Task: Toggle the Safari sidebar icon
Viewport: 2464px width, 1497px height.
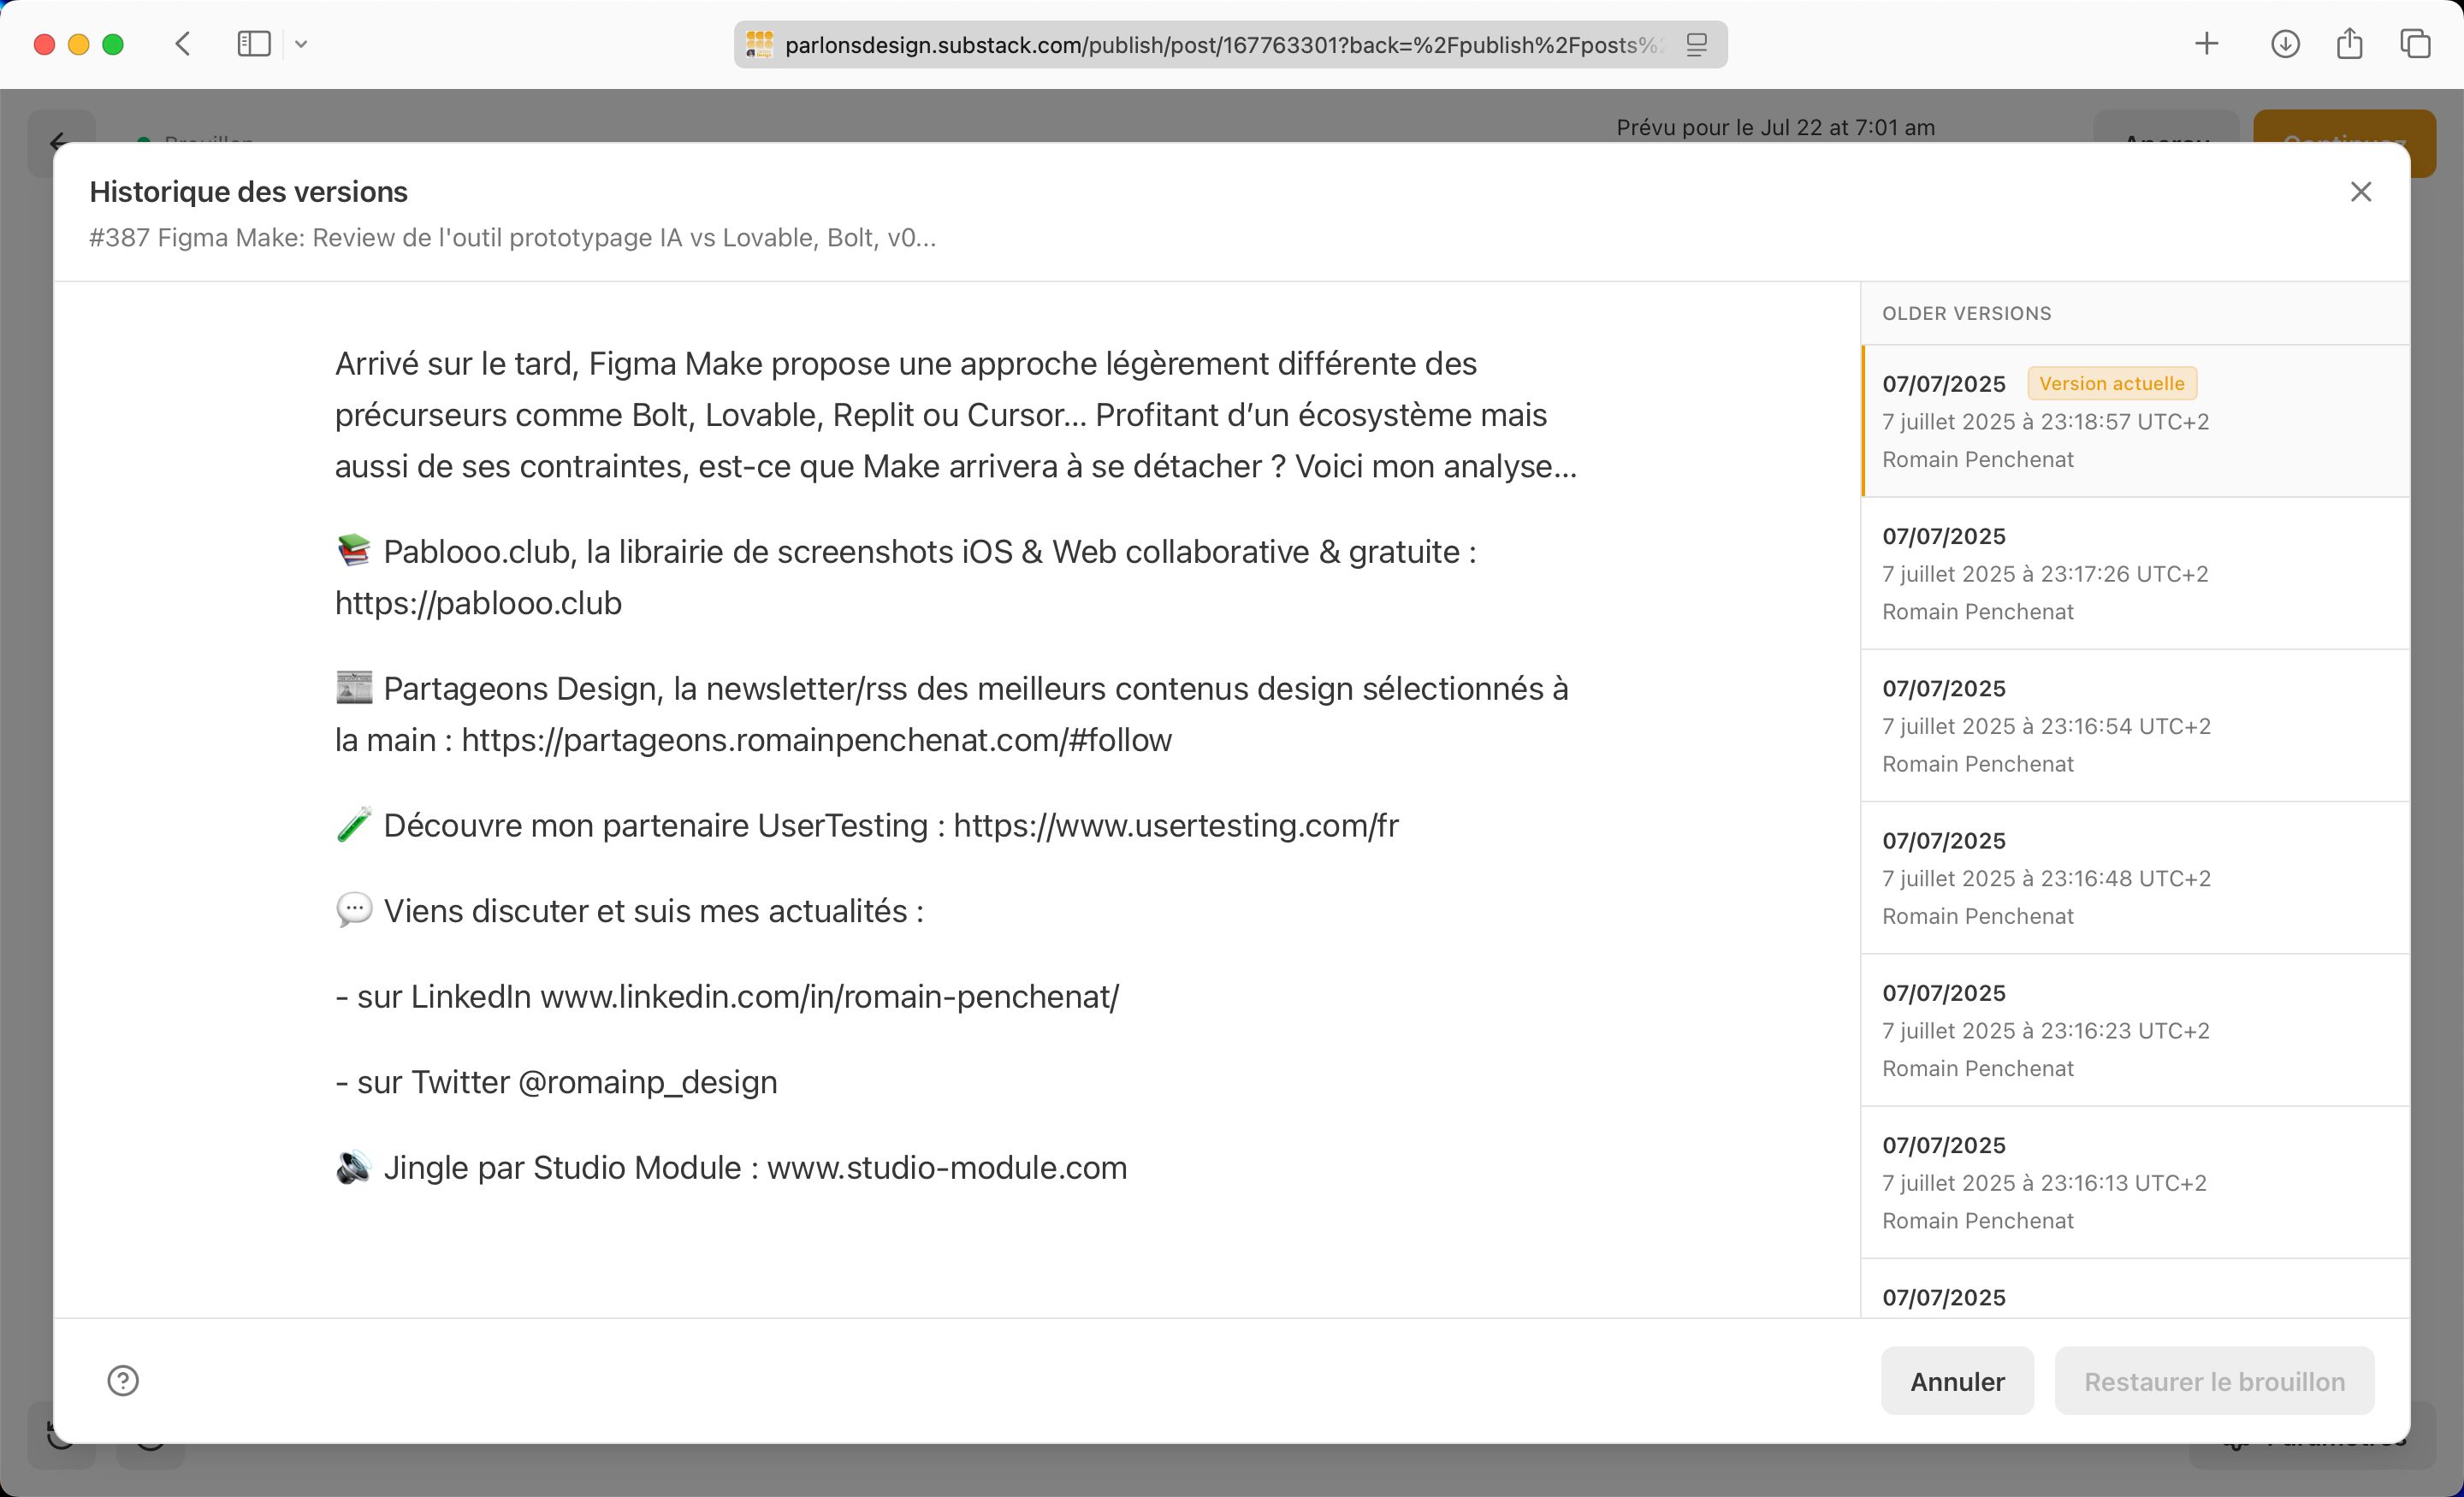Action: click(x=254, y=44)
